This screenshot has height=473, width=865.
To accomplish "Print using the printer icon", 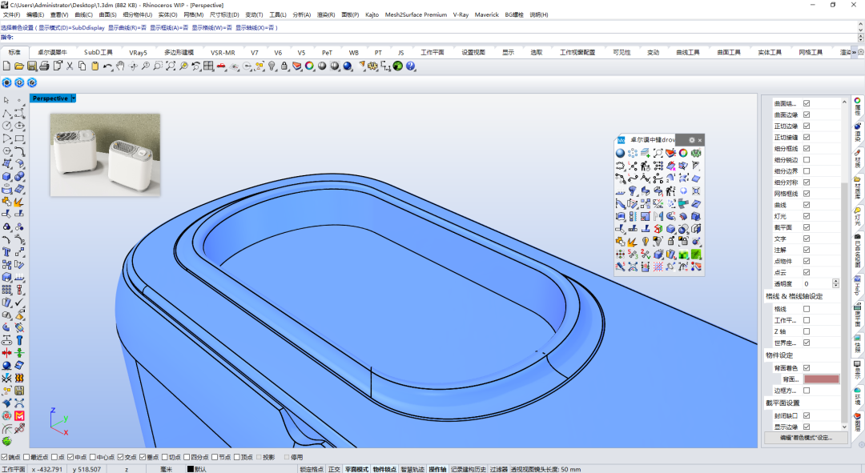I will [x=44, y=66].
